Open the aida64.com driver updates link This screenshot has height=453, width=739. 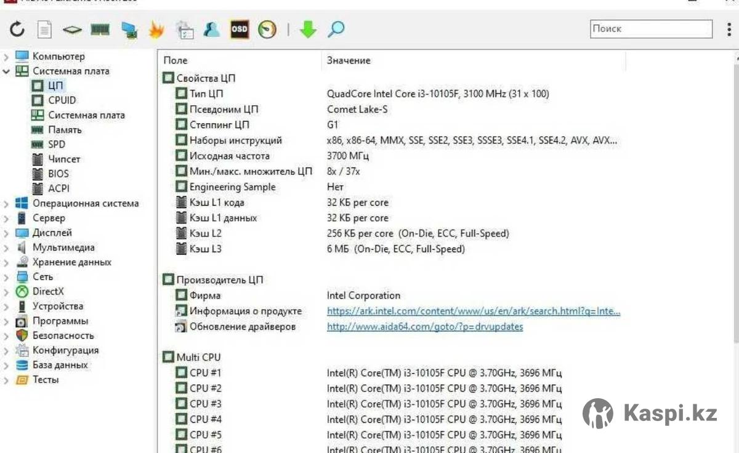point(424,327)
